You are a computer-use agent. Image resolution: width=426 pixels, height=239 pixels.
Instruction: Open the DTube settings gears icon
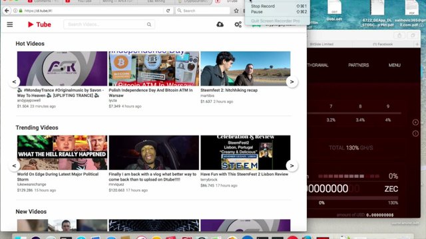point(238,25)
